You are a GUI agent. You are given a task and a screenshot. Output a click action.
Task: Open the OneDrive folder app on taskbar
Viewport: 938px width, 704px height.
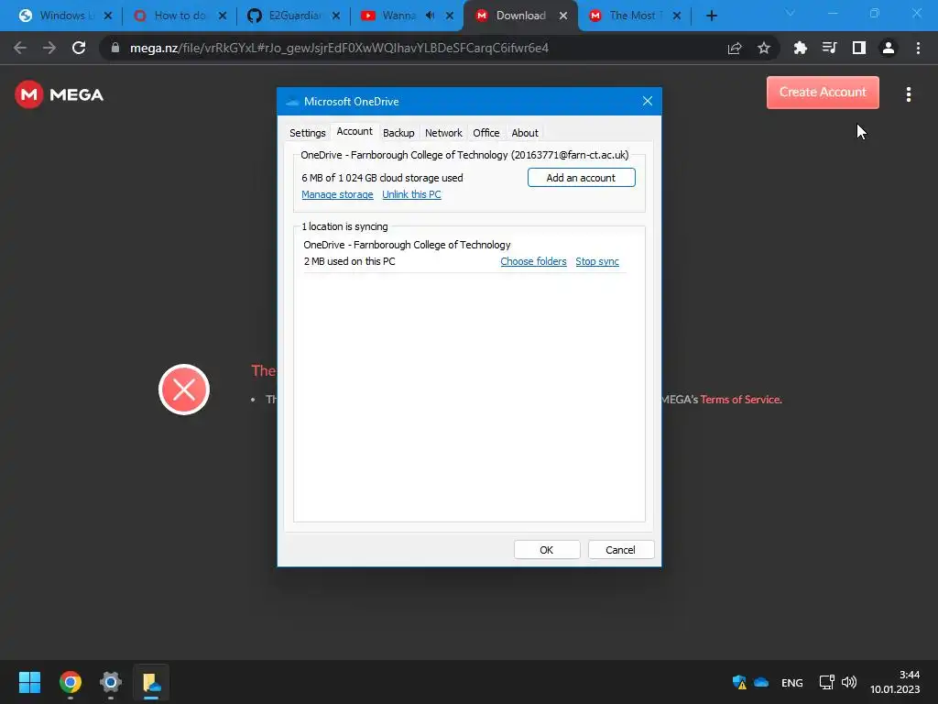click(151, 682)
